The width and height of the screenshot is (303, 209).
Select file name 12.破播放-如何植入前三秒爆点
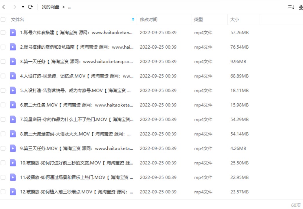[76, 192]
